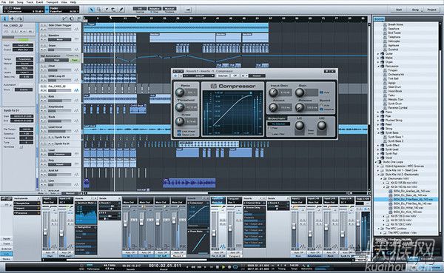Toggle the Loop button in transport bar
The image size is (444, 273).
pos(235,267)
